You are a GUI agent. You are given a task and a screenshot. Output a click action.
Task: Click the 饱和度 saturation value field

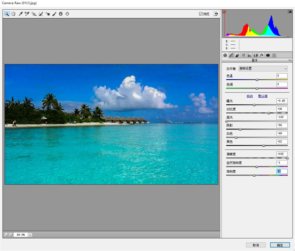282,171
